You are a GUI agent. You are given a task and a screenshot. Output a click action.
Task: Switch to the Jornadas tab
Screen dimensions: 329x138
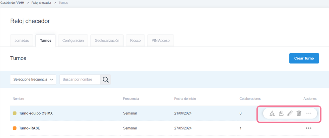pyautogui.click(x=22, y=41)
